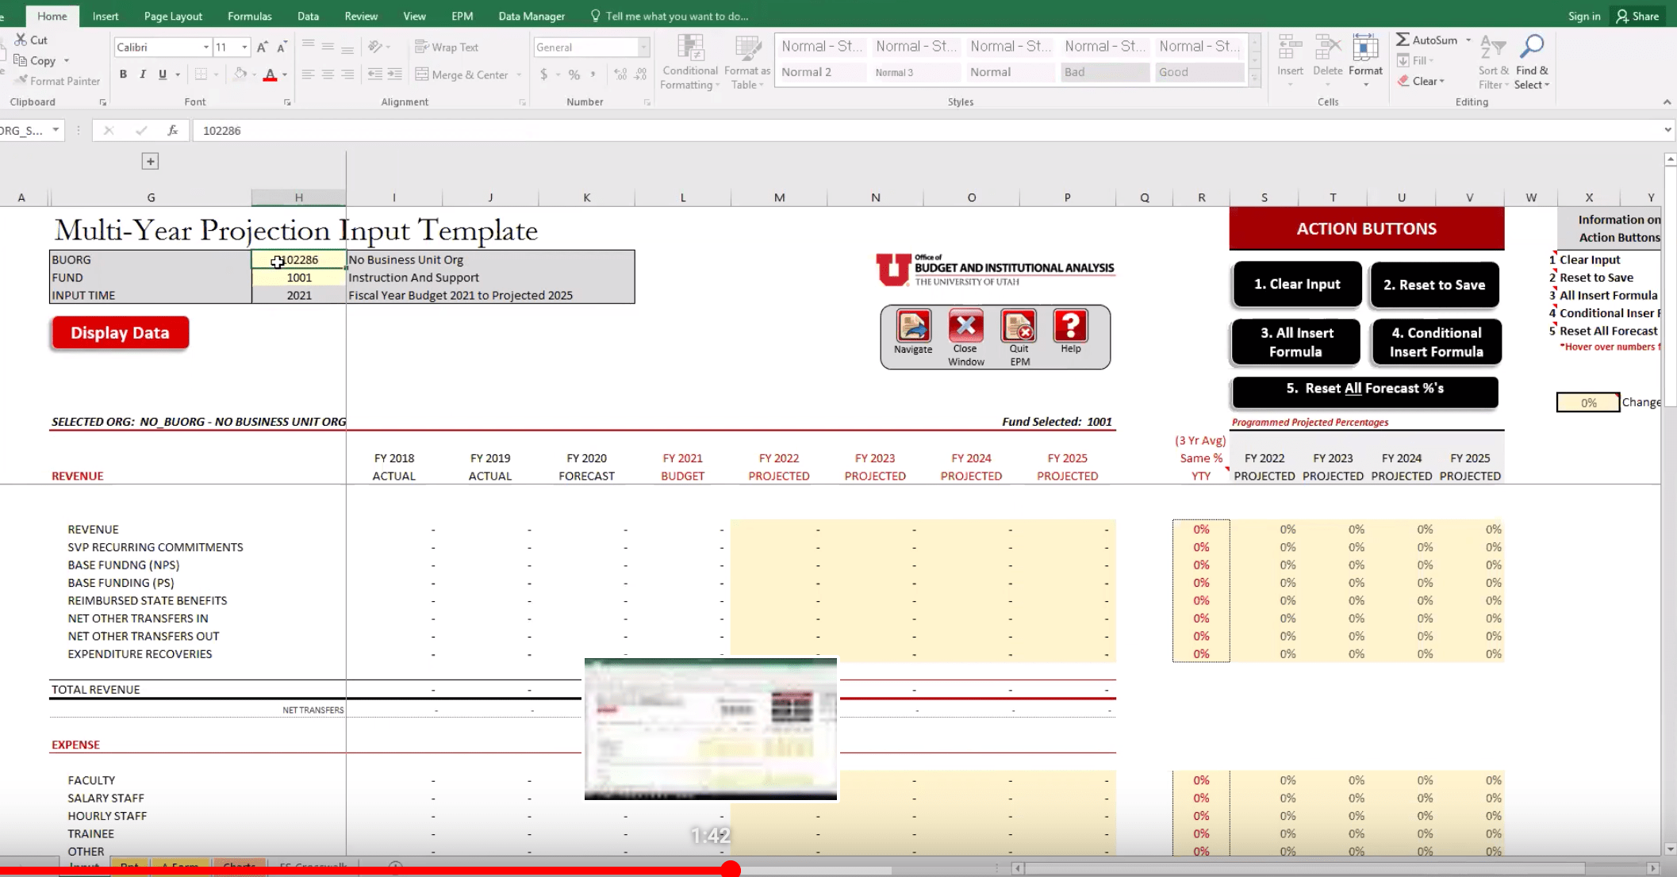Viewport: 1677px width, 877px height.
Task: Click the Accounting dollar format icon
Action: (543, 75)
